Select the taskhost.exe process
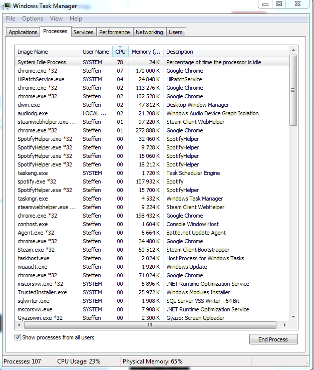The image size is (314, 370). pos(152,258)
